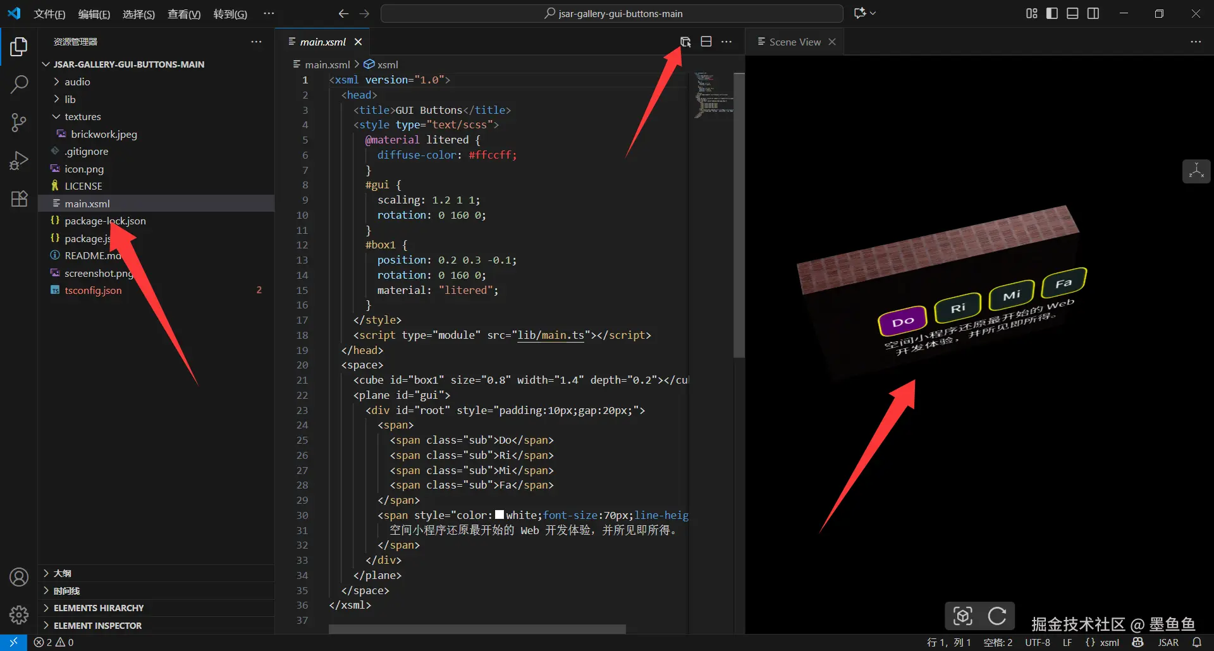
Task: Toggle secondary side bar visibility
Action: [x=1093, y=13]
